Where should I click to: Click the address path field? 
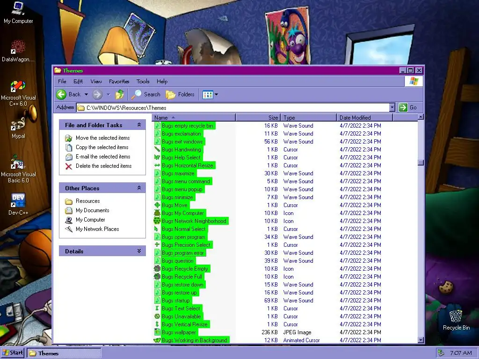(233, 108)
